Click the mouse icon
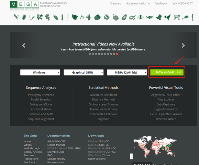The width and height of the screenshot is (199, 165). (x=185, y=17)
